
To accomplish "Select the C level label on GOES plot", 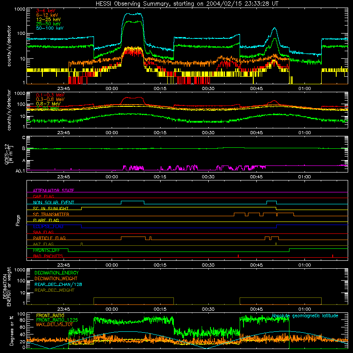I will (24, 138).
